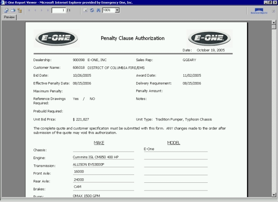Click the Award Date value '11/02/2005'
Viewport: 278px width, 202px height.
pyautogui.click(x=192, y=75)
